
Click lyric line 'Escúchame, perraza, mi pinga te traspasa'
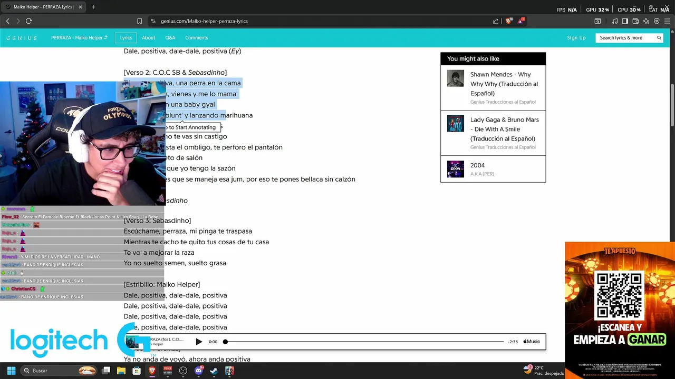tap(188, 231)
